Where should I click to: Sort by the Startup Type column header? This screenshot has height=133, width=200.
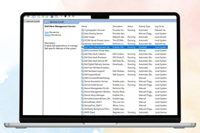tap(144, 26)
